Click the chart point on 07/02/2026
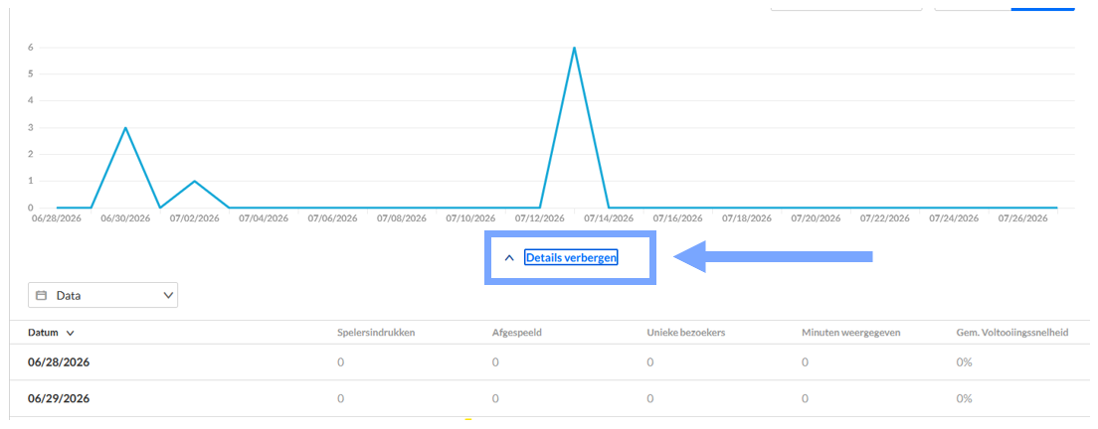Screen dimensions: 1098x429 pos(195,181)
